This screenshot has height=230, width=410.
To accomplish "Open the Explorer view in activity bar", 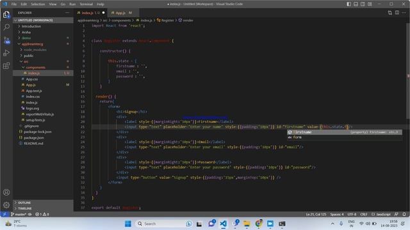I will click(6, 15).
